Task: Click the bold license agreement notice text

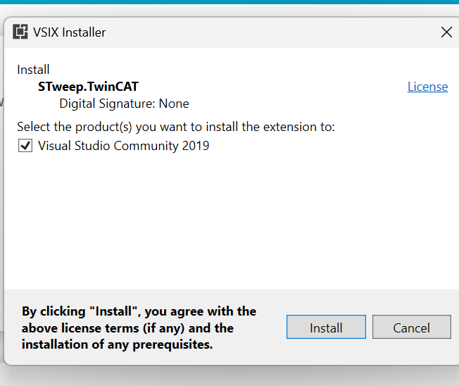Action: (139, 328)
